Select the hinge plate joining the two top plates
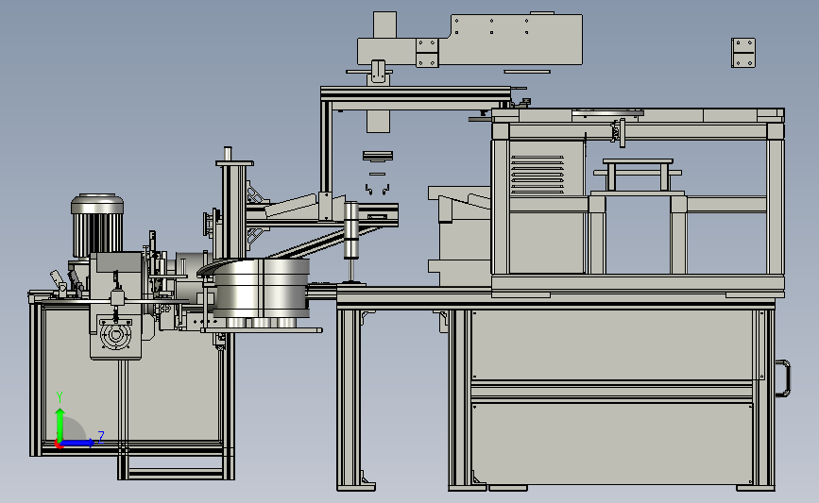819x503 pixels. [x=427, y=53]
